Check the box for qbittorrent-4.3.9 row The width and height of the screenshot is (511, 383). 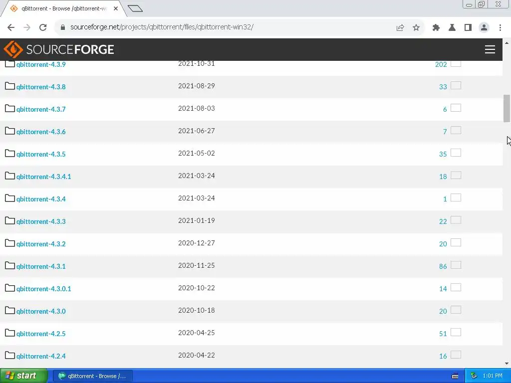(456, 63)
